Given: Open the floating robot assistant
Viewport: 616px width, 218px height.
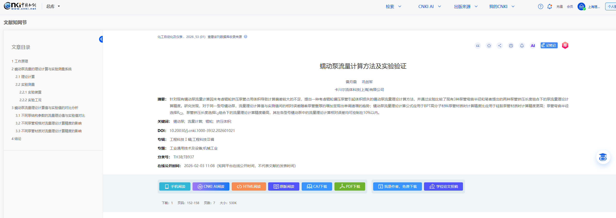Looking at the screenshot, I should pos(603,157).
